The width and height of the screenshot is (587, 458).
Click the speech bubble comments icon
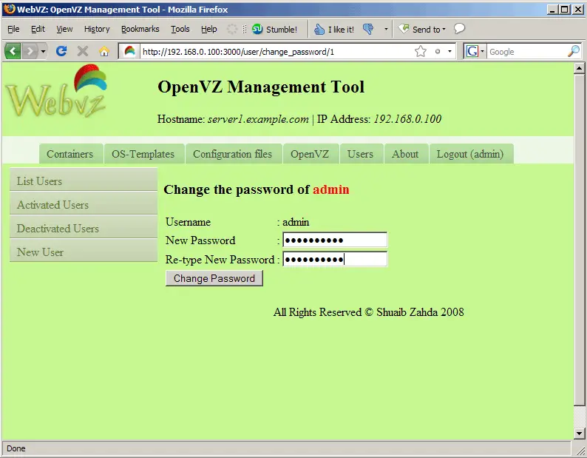459,29
